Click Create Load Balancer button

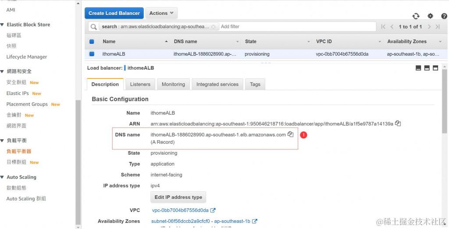tap(114, 13)
